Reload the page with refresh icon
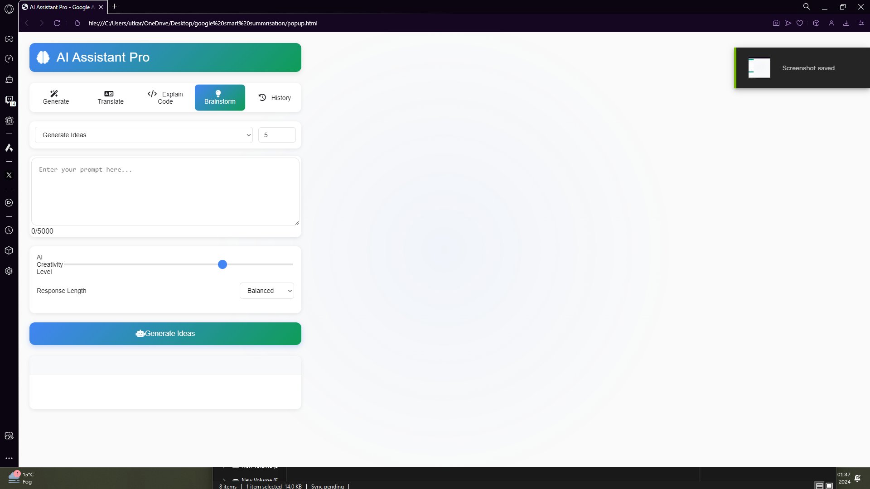This screenshot has height=489, width=870. point(57,23)
